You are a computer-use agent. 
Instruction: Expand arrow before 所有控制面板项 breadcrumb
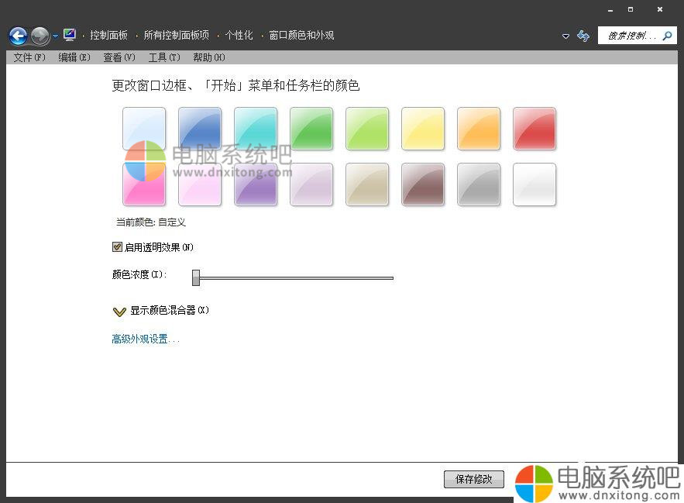click(137, 36)
